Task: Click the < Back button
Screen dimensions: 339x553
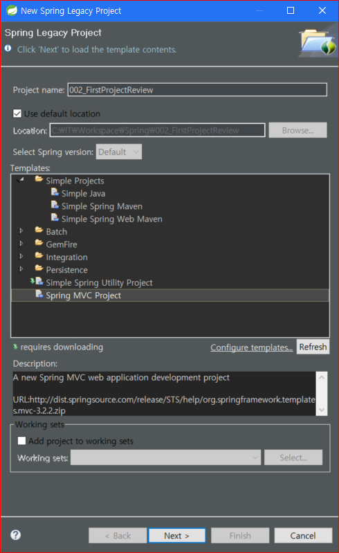Action: (x=118, y=536)
